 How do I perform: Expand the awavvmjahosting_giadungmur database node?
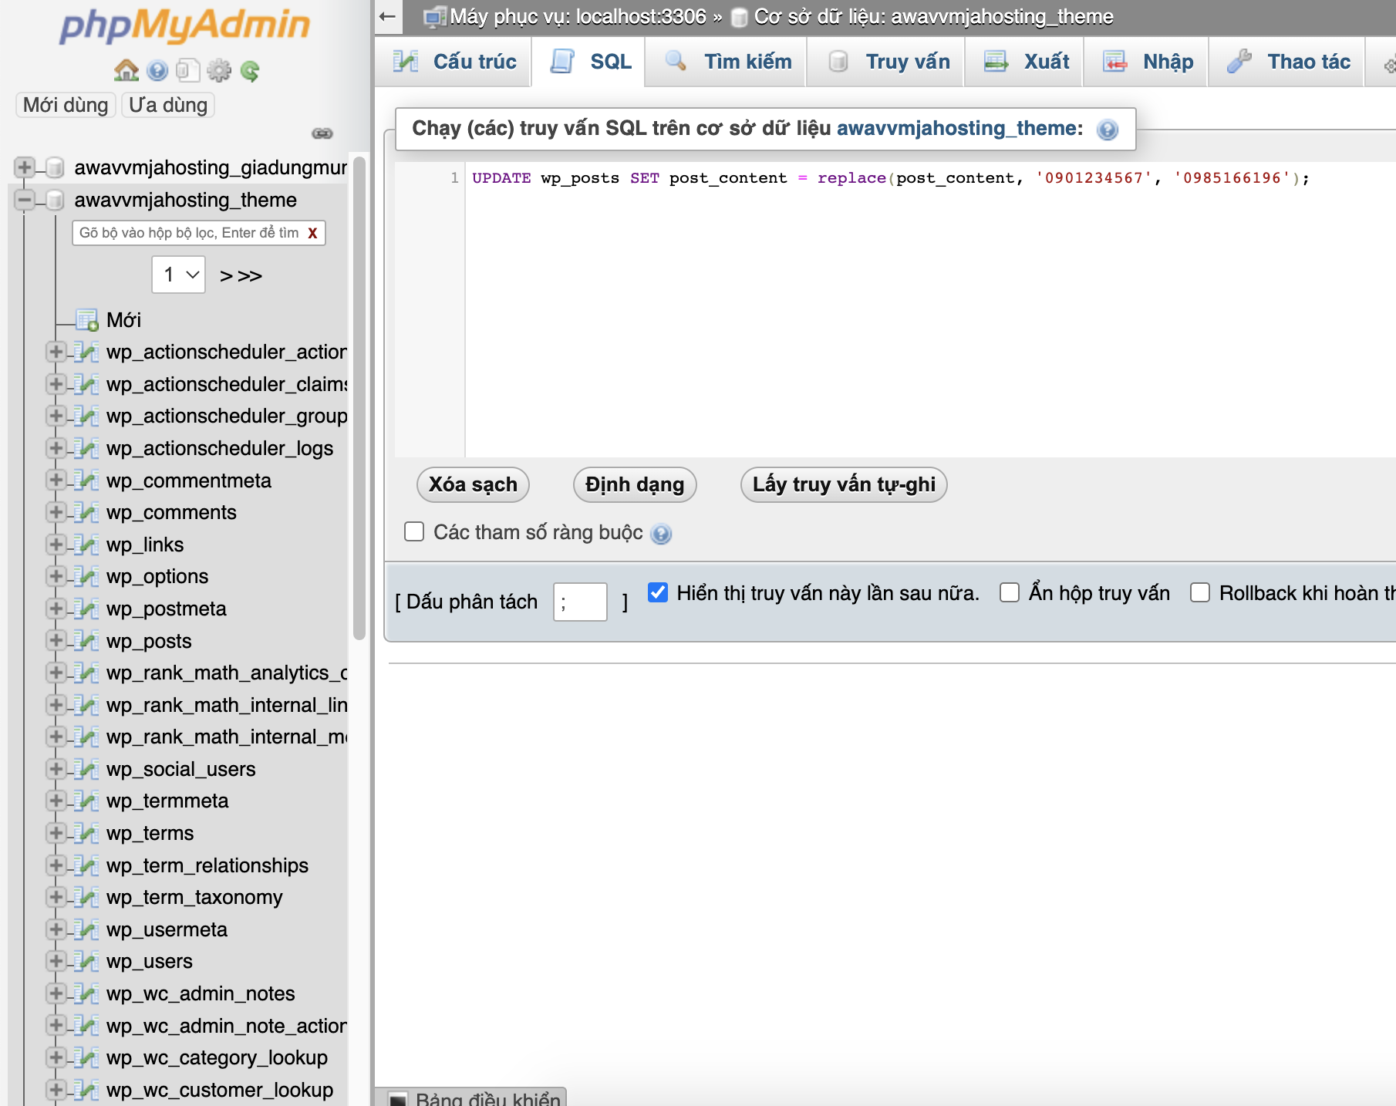[24, 167]
